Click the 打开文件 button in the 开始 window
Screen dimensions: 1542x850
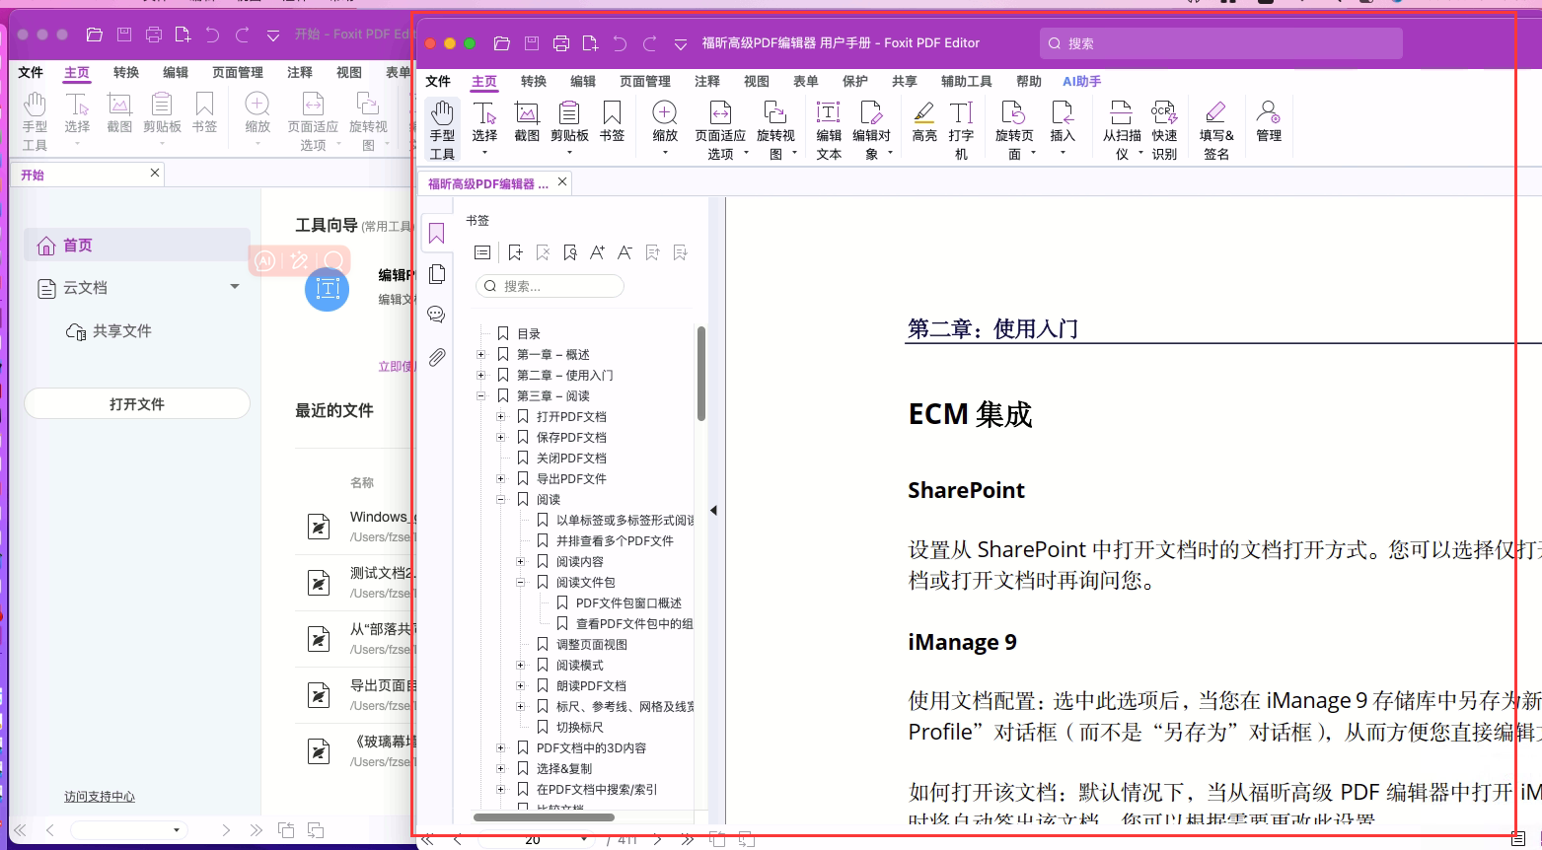click(x=137, y=403)
